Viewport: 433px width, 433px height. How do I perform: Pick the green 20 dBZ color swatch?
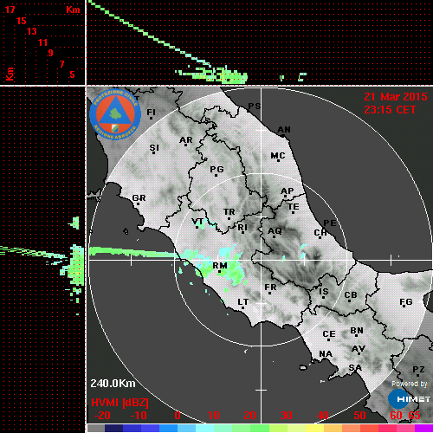click(260, 429)
